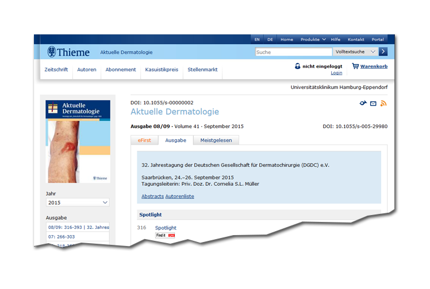The width and height of the screenshot is (430, 289).
Task: Open the Hilfe page
Action: [335, 40]
